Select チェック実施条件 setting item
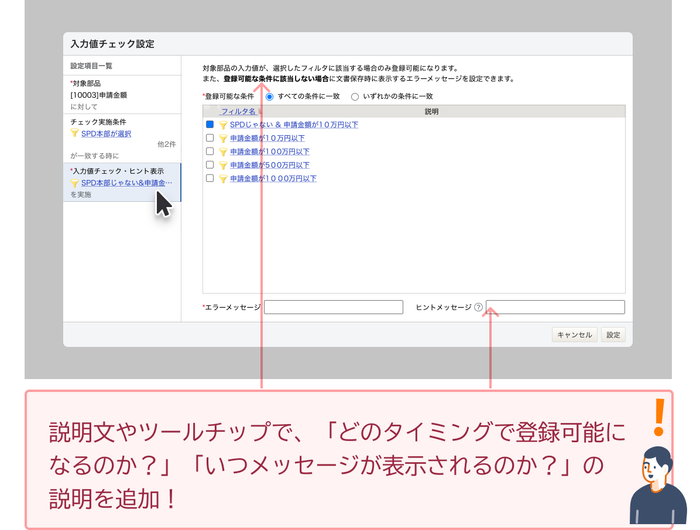The height and width of the screenshot is (530, 700). point(122,138)
